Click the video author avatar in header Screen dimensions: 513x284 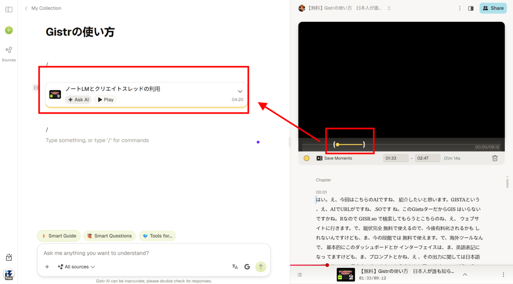pos(302,8)
